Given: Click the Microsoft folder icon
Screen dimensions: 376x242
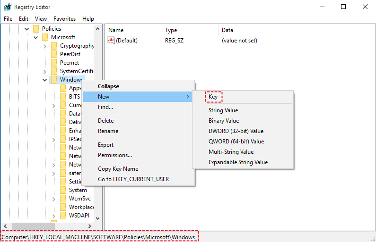Looking at the screenshot, I should 45,37.
